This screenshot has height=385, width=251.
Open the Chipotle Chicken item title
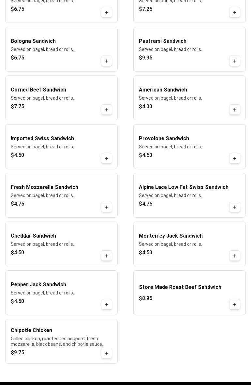point(31,330)
